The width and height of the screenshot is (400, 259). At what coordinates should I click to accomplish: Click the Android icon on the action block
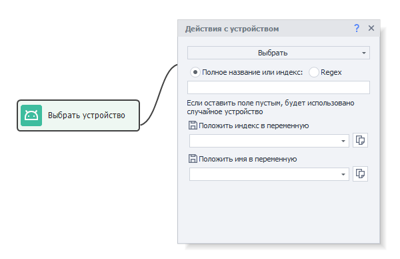31,115
